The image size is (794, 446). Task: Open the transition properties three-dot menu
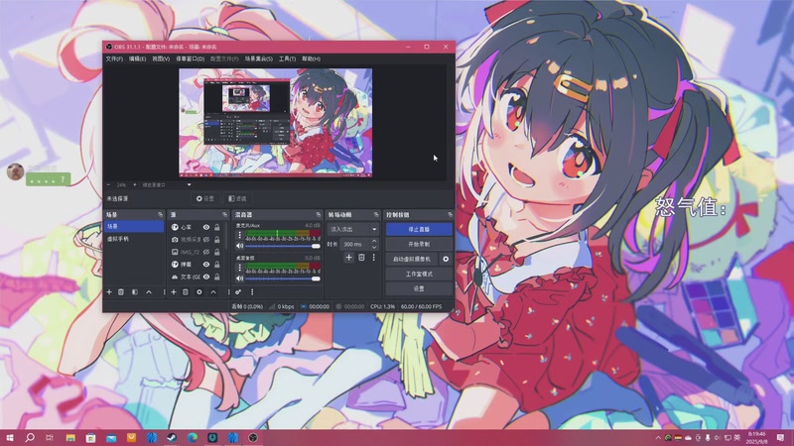click(374, 258)
